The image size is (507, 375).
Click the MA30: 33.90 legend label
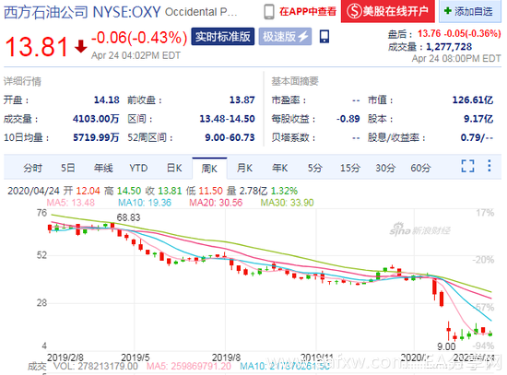(x=287, y=203)
